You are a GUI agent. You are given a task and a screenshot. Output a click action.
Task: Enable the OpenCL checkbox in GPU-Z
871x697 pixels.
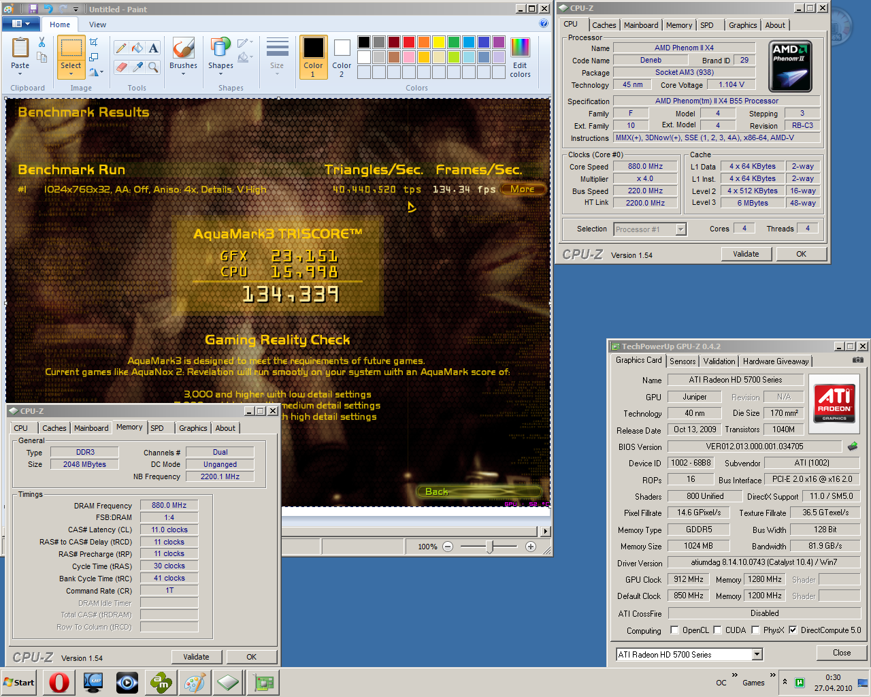tap(674, 630)
